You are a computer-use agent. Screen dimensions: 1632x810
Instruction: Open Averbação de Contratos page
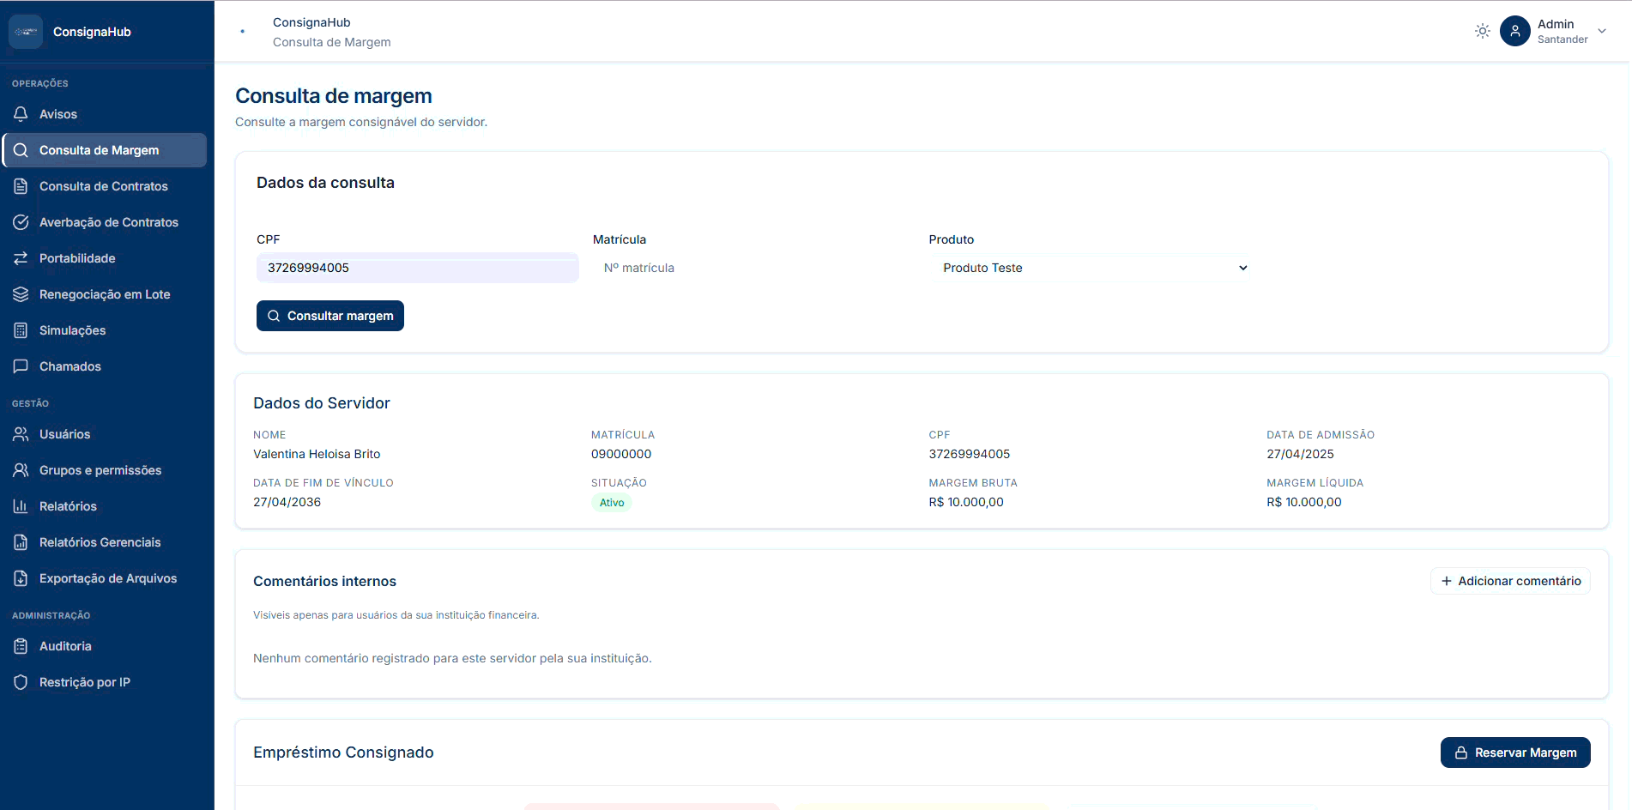(105, 222)
